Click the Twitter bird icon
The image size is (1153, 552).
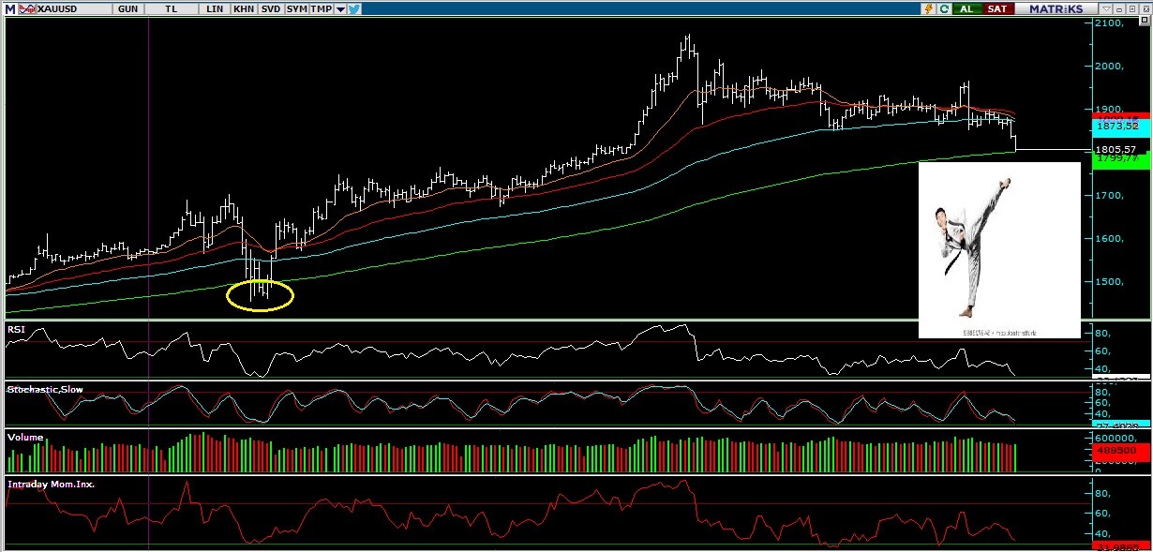(x=355, y=9)
